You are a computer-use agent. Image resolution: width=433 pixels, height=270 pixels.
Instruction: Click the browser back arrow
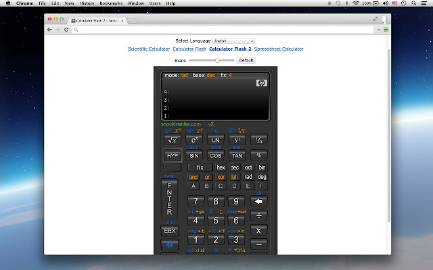(49, 30)
